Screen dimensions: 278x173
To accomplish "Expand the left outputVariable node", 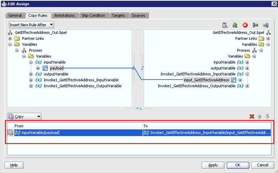I will pos(31,74).
